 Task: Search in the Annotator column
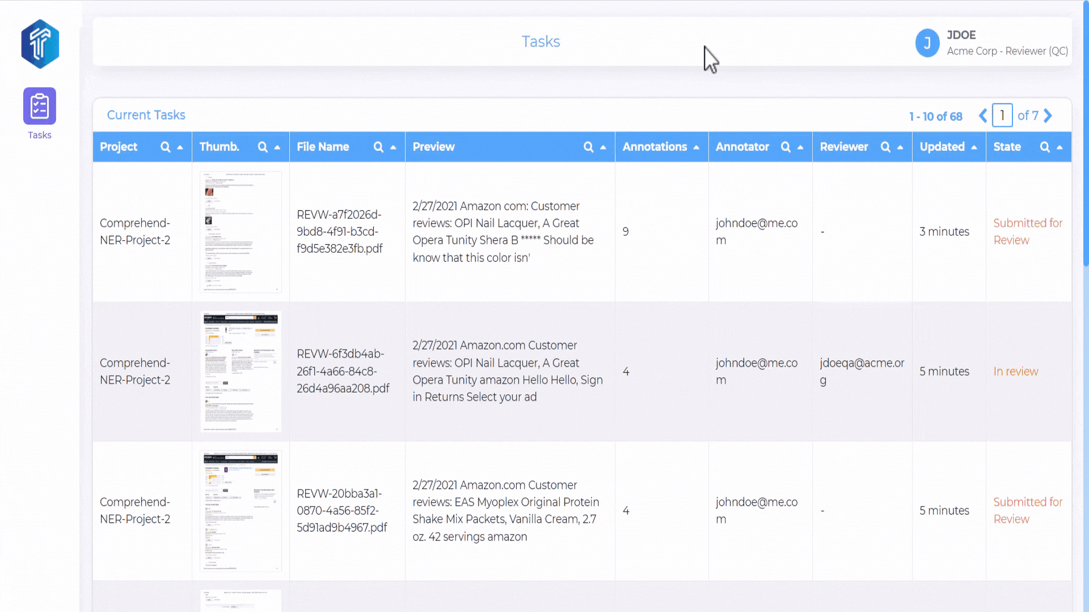point(786,147)
